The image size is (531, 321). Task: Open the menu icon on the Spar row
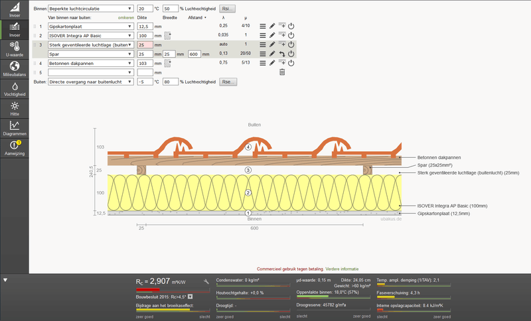pos(262,54)
